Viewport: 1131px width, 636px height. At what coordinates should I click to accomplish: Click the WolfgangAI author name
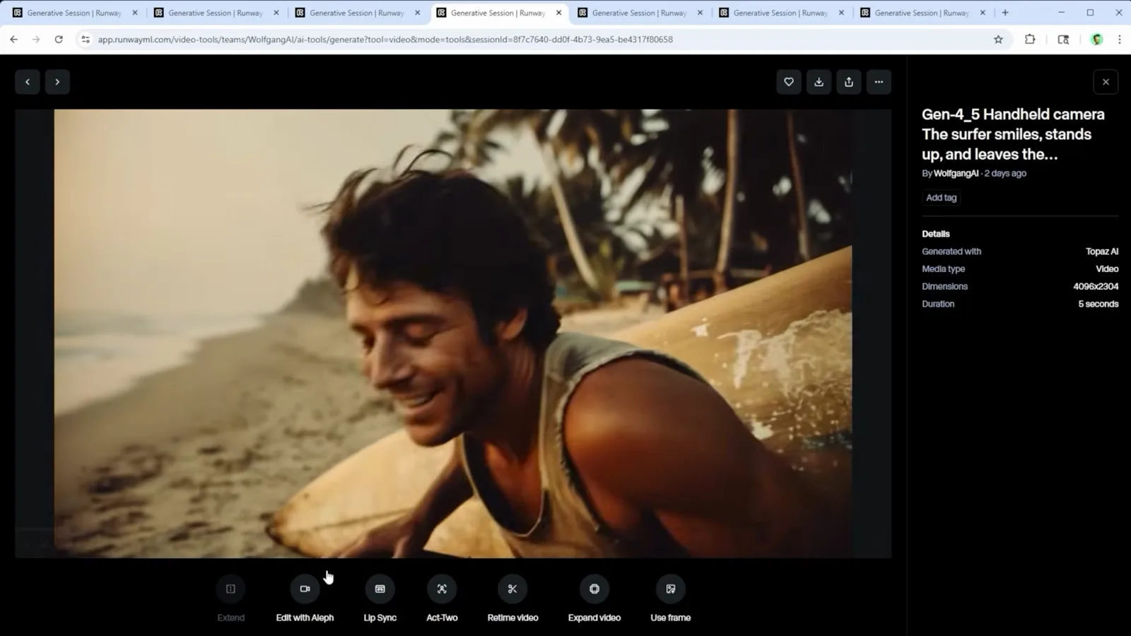pyautogui.click(x=956, y=173)
